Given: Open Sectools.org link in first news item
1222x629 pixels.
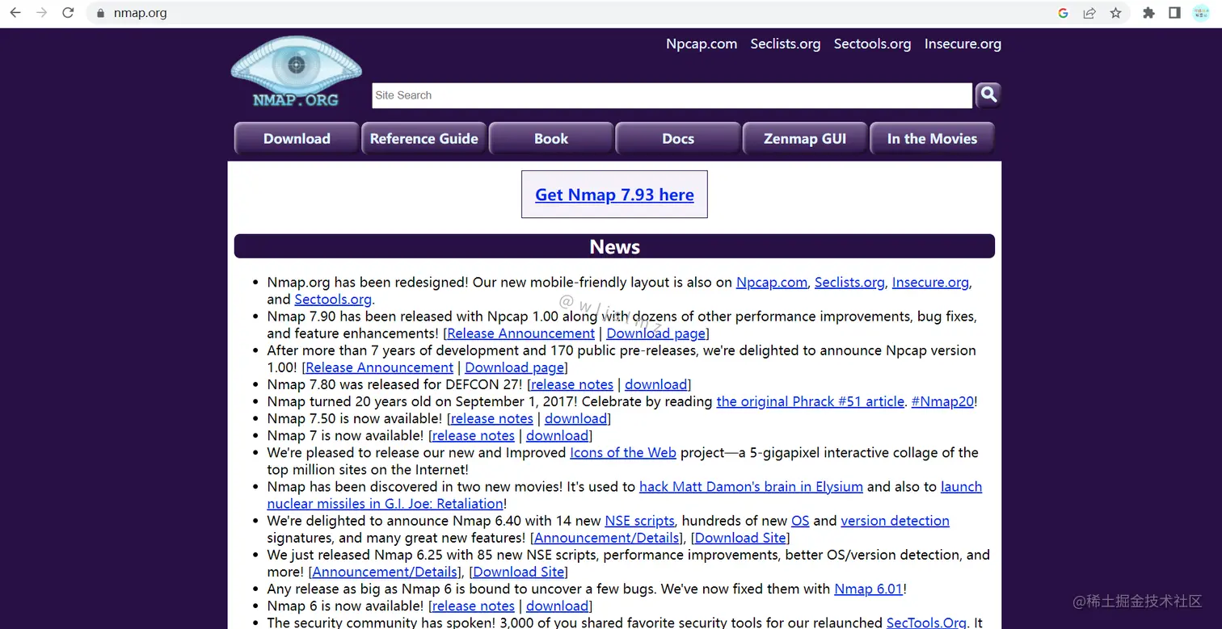Looking at the screenshot, I should (x=333, y=300).
